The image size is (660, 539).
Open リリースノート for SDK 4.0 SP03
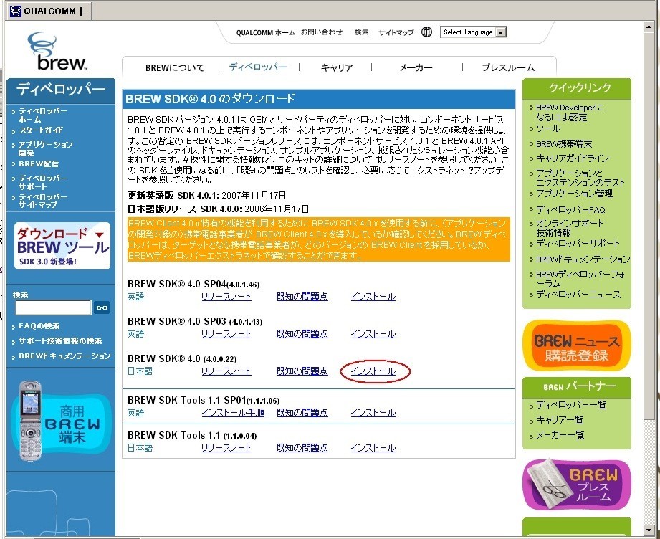click(x=226, y=334)
